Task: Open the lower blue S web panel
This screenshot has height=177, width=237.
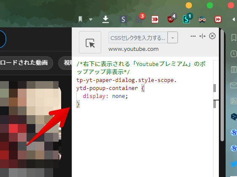Action: [234, 148]
